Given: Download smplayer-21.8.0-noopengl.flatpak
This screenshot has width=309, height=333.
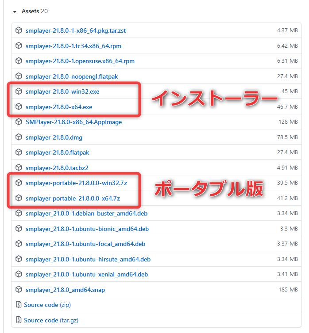Looking at the screenshot, I should tap(72, 76).
